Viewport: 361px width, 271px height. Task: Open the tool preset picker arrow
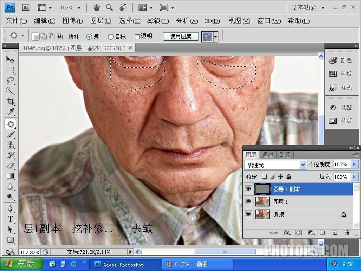[x=23, y=36]
